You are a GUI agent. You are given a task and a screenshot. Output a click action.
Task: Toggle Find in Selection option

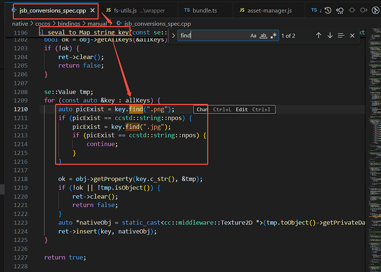click(341, 36)
